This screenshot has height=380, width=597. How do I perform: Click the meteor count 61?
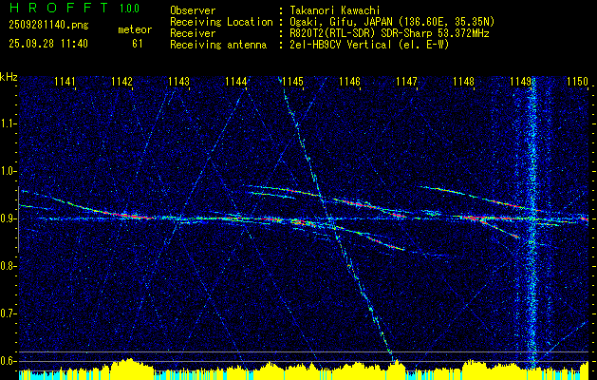click(x=137, y=44)
